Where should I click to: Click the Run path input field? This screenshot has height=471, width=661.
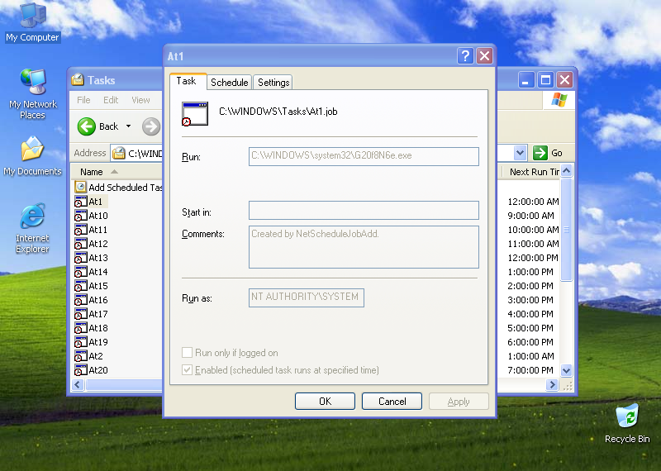[x=364, y=156]
